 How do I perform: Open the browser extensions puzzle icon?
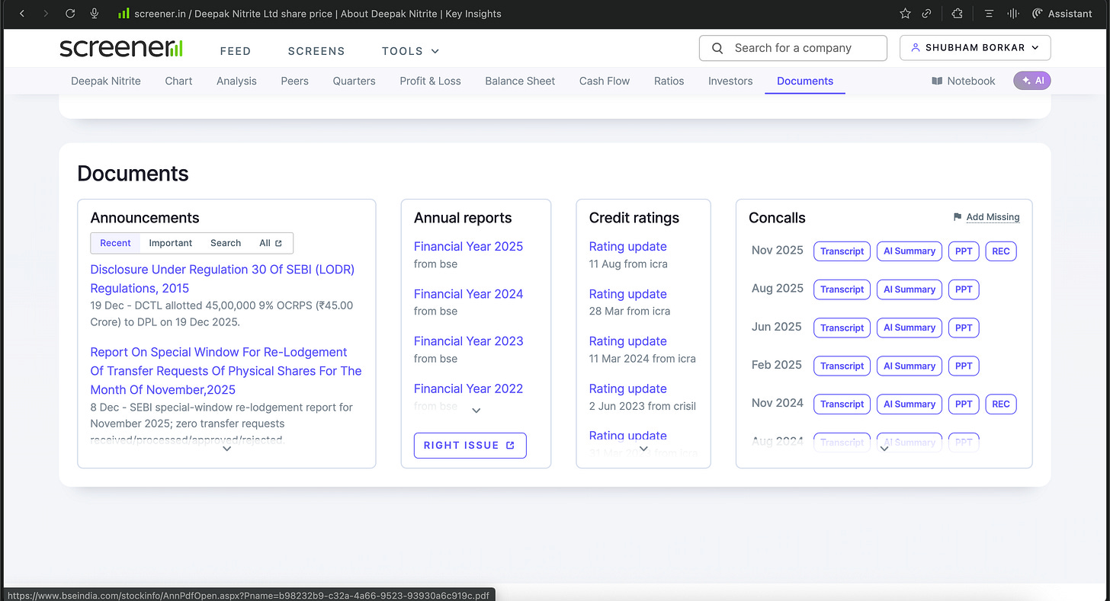tap(958, 14)
